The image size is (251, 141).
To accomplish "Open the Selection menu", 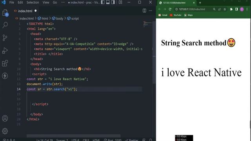I will click(x=33, y=2).
